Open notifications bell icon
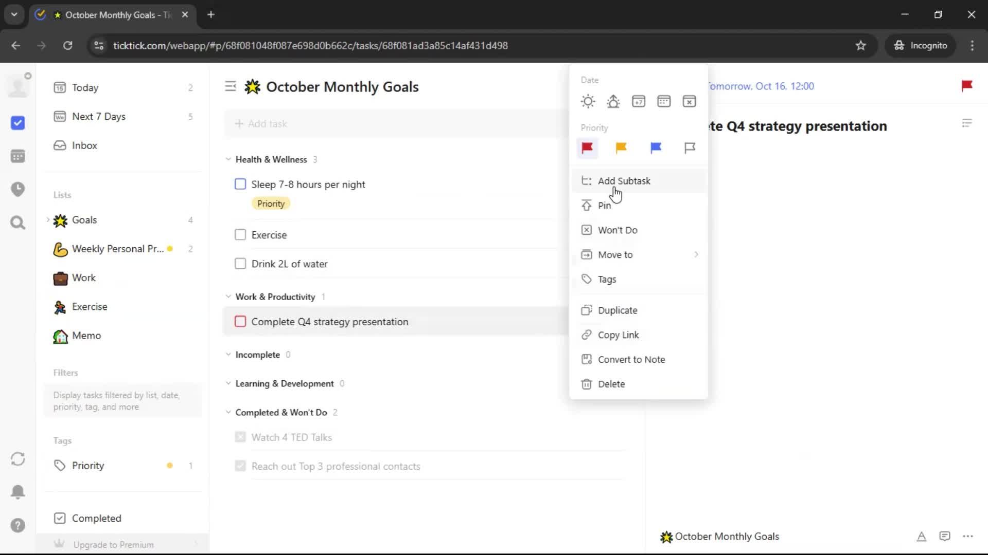The width and height of the screenshot is (988, 555). (x=18, y=492)
